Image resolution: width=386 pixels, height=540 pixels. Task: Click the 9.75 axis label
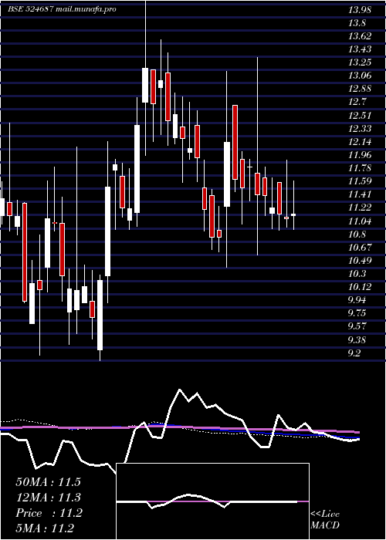[x=357, y=312]
